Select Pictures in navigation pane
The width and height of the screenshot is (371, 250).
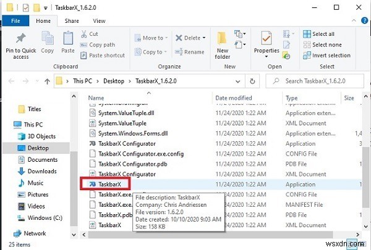[33, 194]
